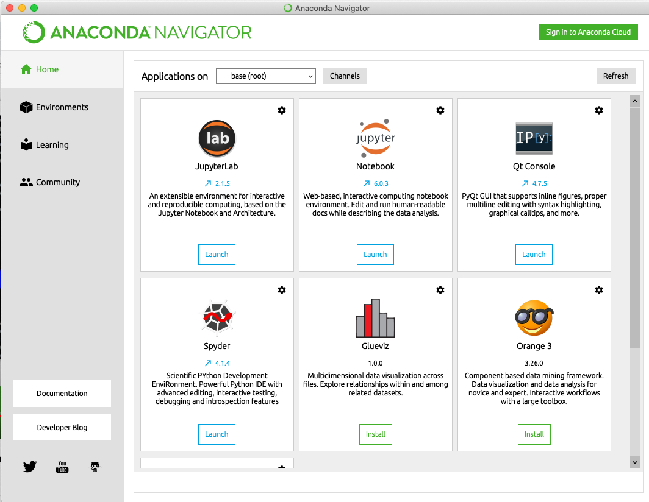Click the Anaconda ring logo

pos(34,32)
